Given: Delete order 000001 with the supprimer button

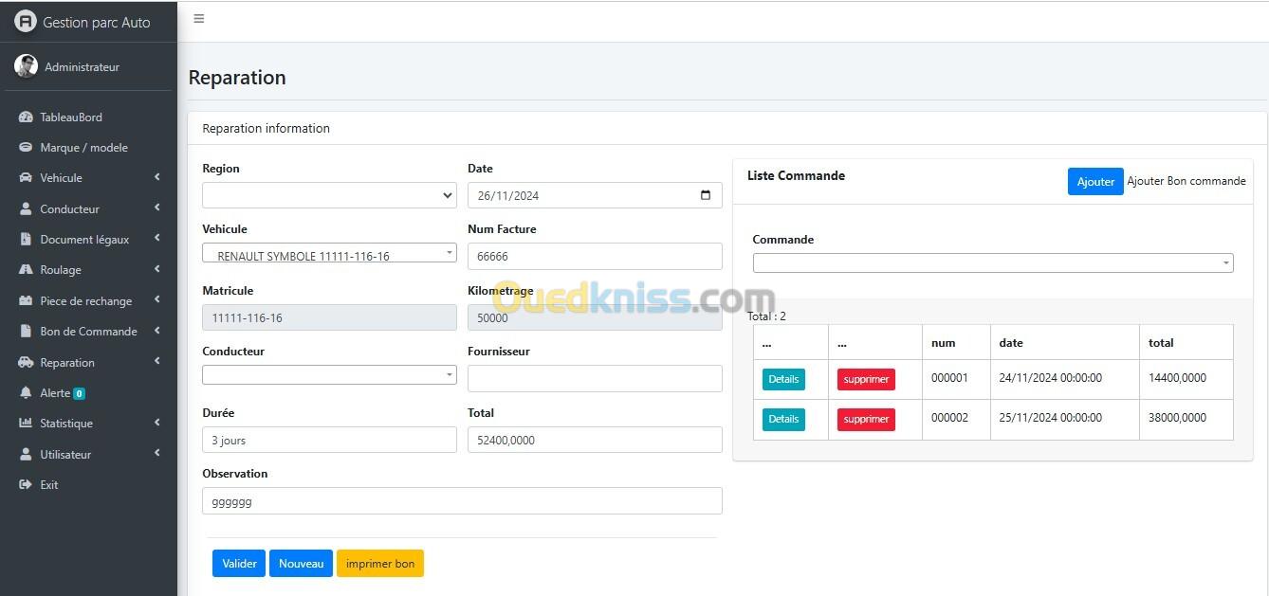Looking at the screenshot, I should [x=866, y=380].
